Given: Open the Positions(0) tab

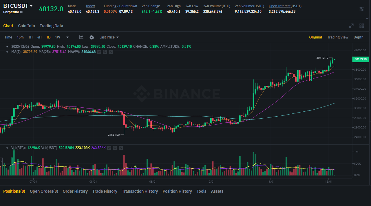Looking at the screenshot, I should [x=14, y=191].
